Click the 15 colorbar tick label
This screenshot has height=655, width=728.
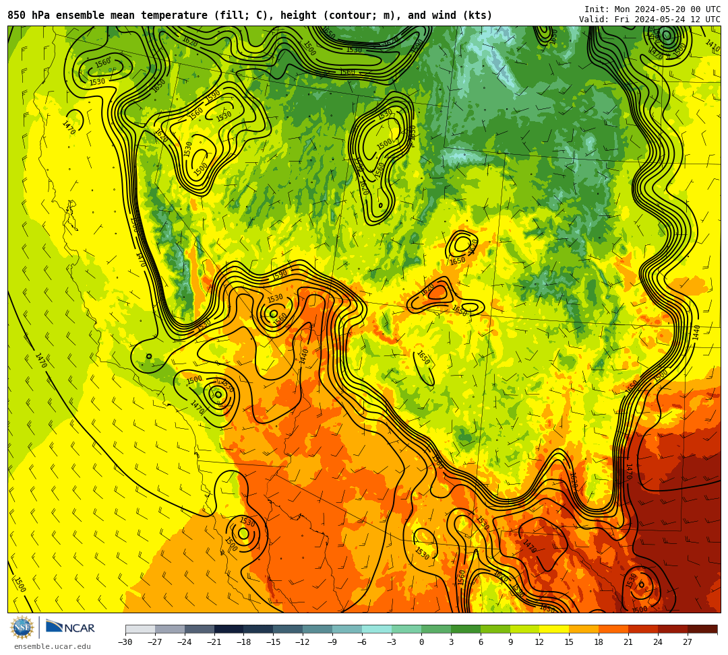pos(569,642)
